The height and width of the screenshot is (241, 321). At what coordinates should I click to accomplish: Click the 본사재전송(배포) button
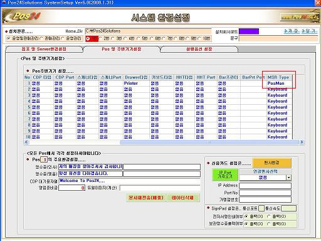point(146,198)
